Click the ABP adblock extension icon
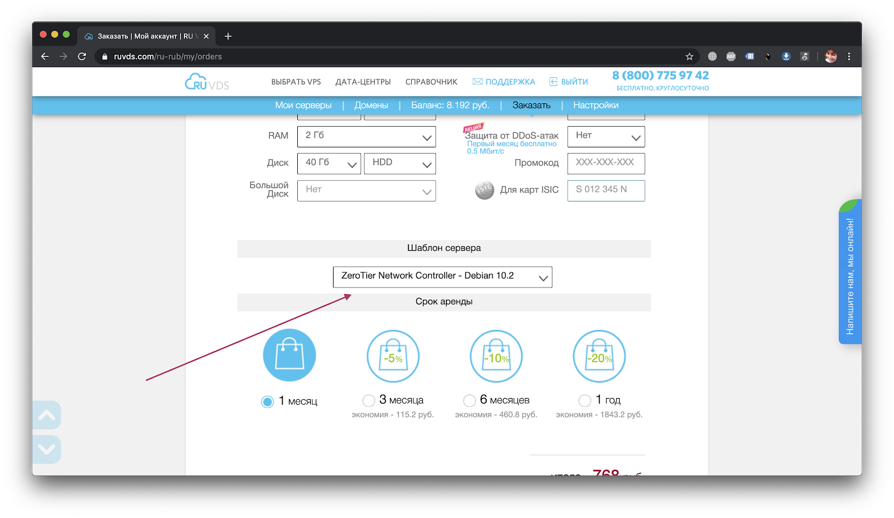This screenshot has height=518, width=894. pos(731,56)
